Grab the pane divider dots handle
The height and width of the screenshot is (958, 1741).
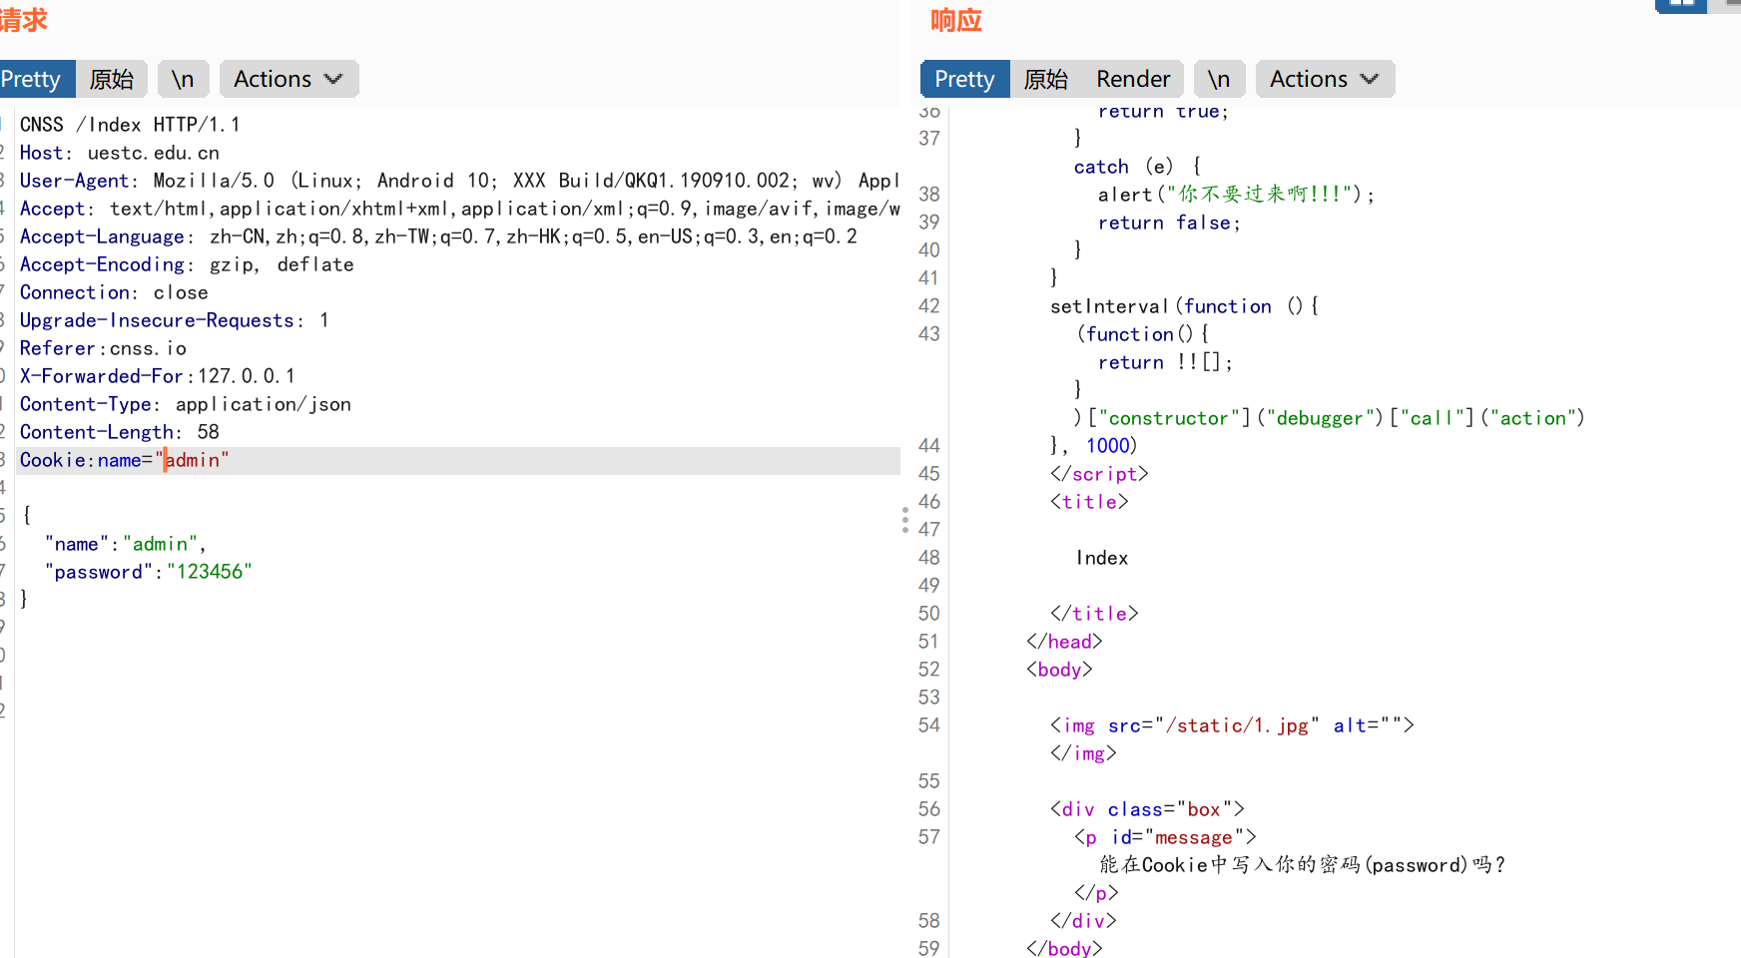(904, 520)
